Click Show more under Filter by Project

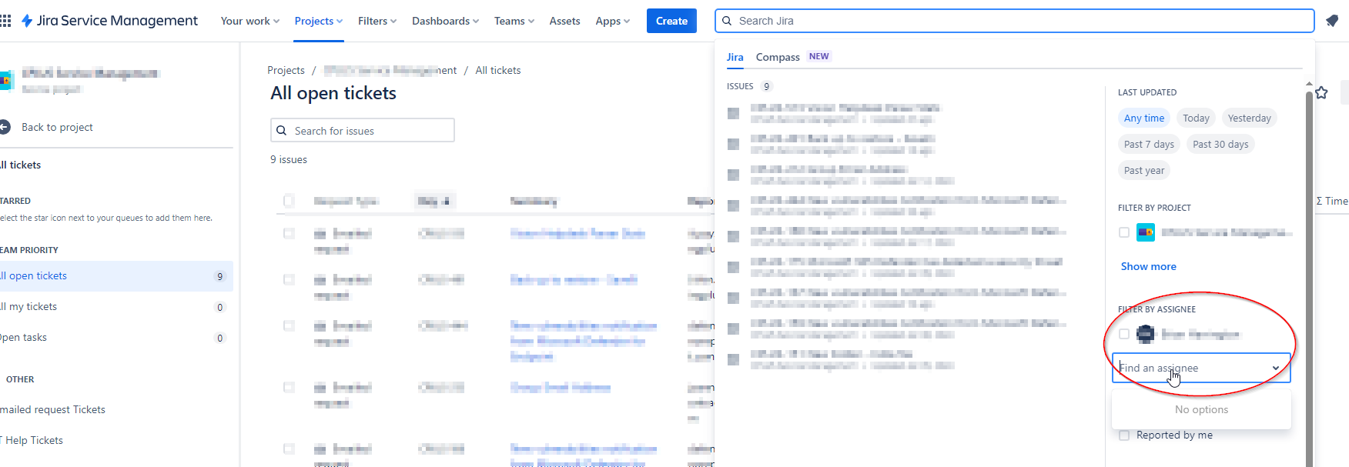(x=1148, y=266)
